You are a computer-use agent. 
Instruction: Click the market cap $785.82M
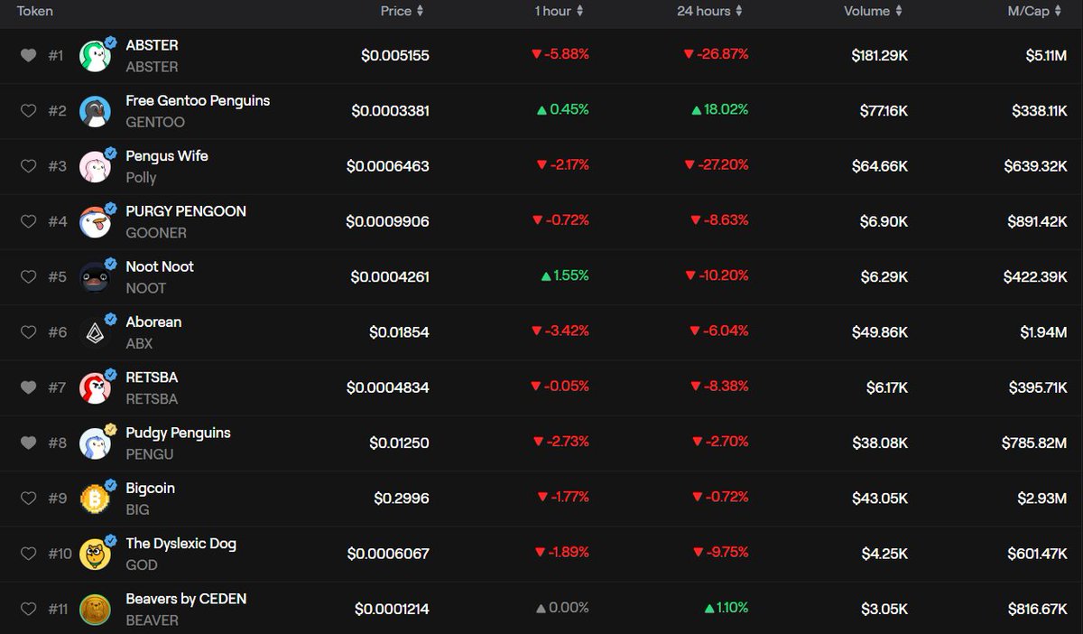1034,443
